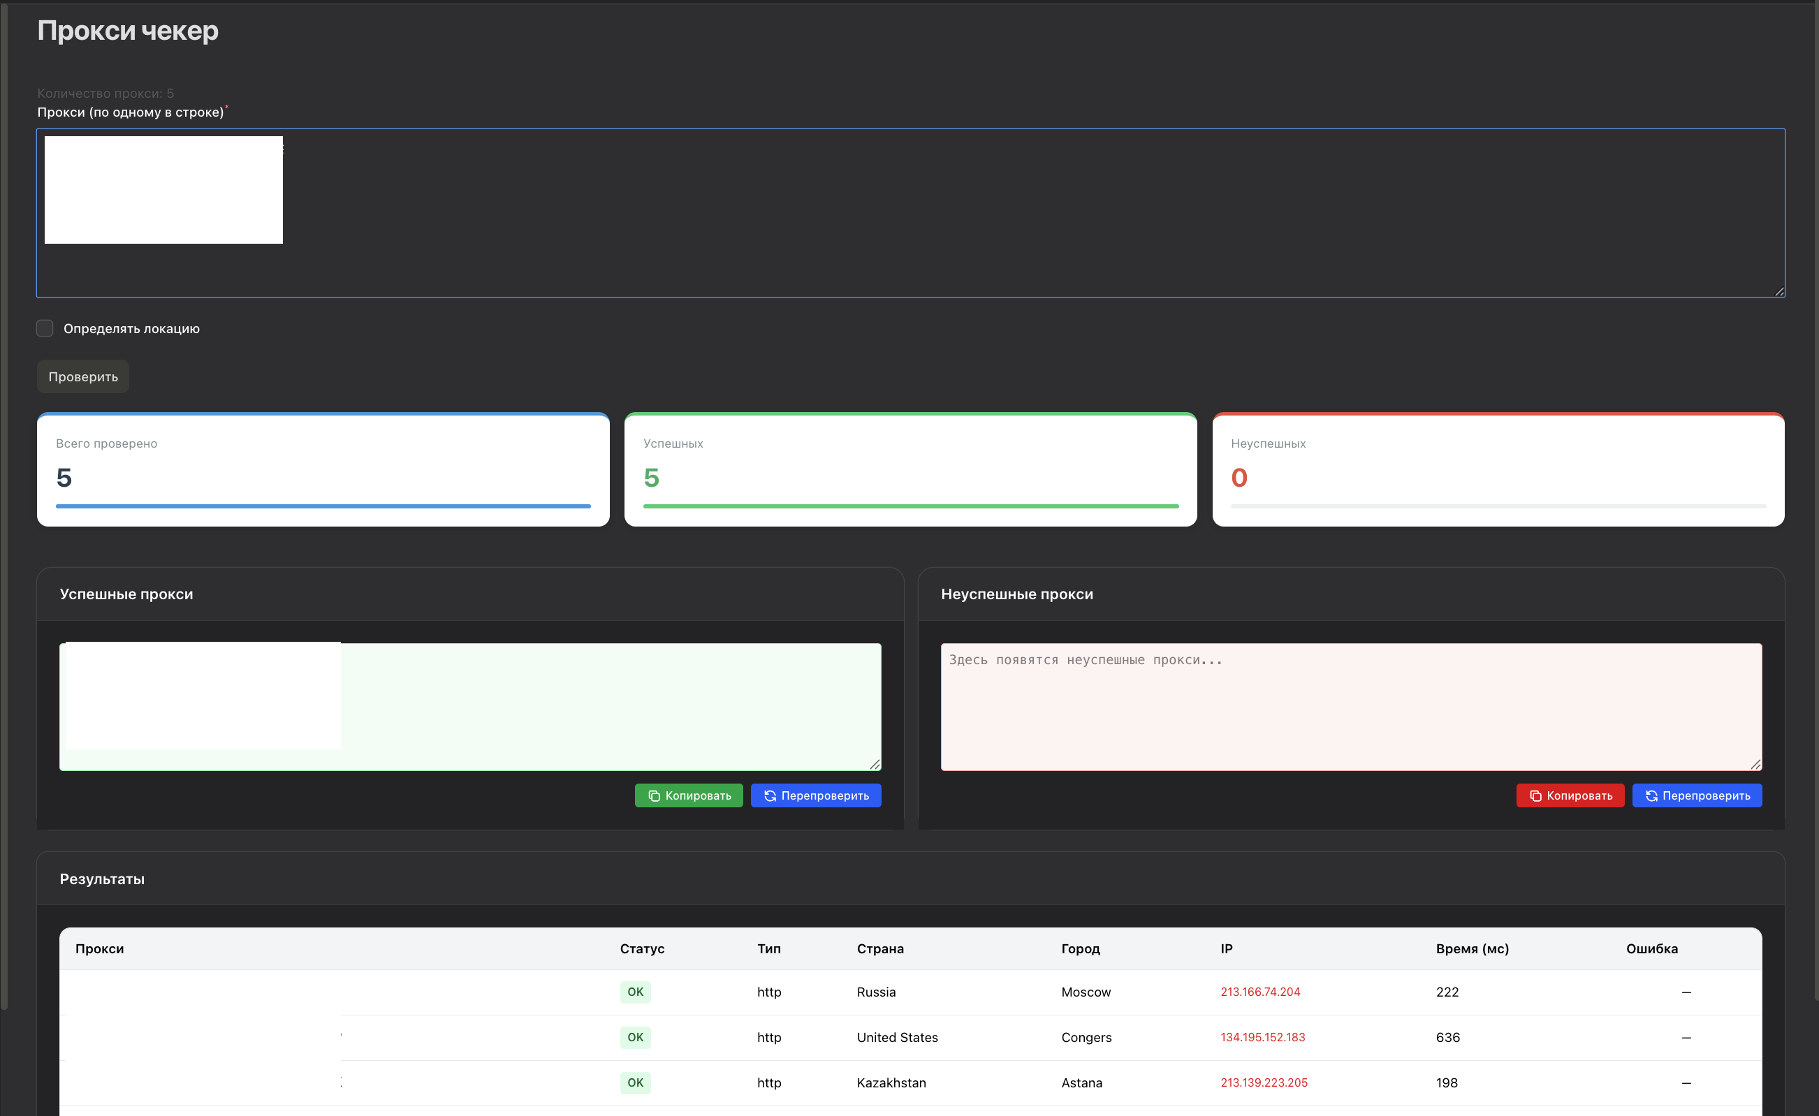This screenshot has width=1819, height=1116.
Task: Click IP link 134.195.152.183
Action: click(x=1262, y=1037)
